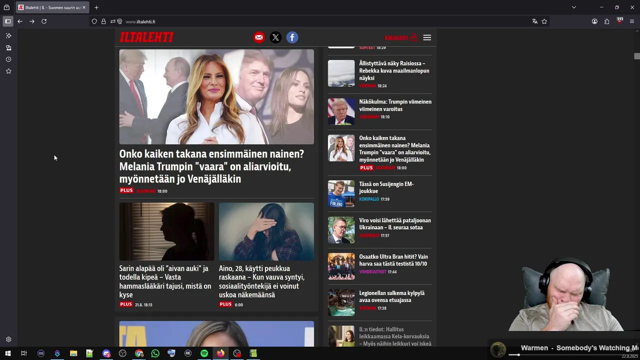This screenshot has width=640, height=360.
Task: Open Discord from the taskbar
Action: coord(106,353)
